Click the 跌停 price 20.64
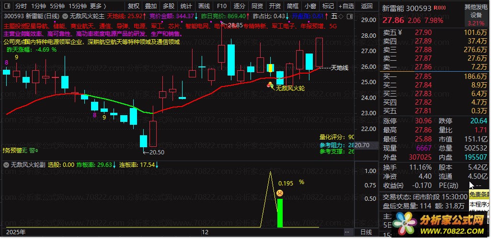Image resolution: width=492 pixels, height=239 pixels. click(x=479, y=121)
